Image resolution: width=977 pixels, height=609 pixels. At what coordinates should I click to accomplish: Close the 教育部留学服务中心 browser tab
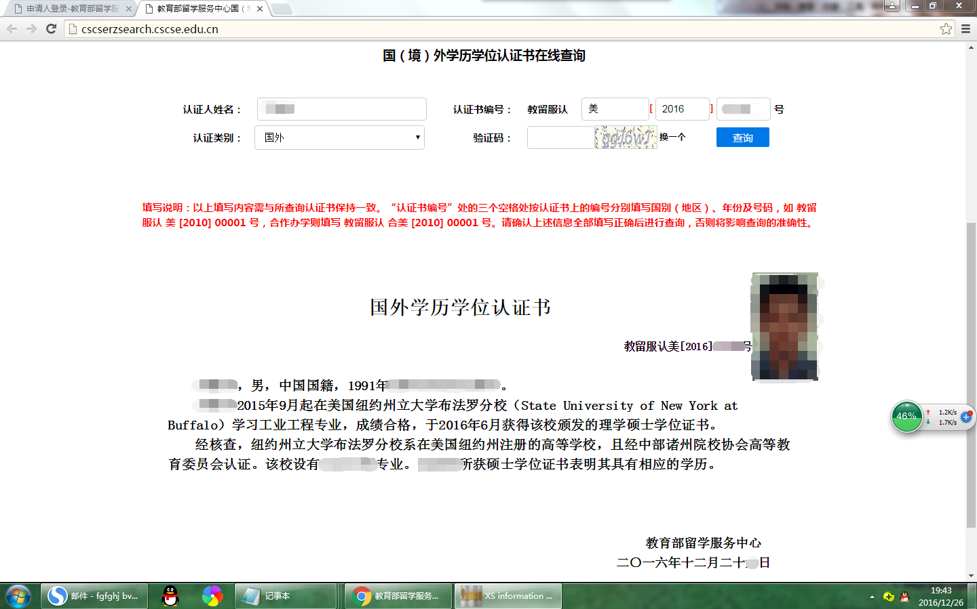pyautogui.click(x=260, y=9)
